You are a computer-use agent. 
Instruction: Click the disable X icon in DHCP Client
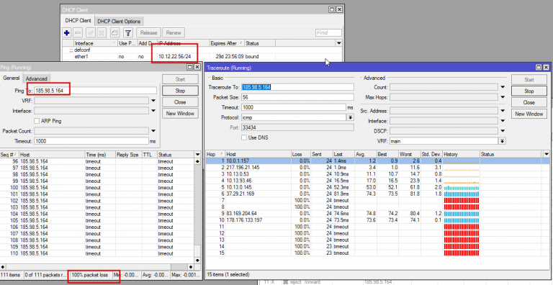(102, 33)
